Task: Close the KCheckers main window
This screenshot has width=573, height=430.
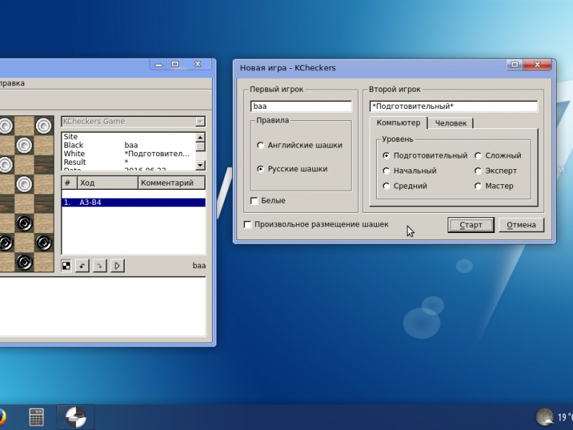Action: point(198,64)
